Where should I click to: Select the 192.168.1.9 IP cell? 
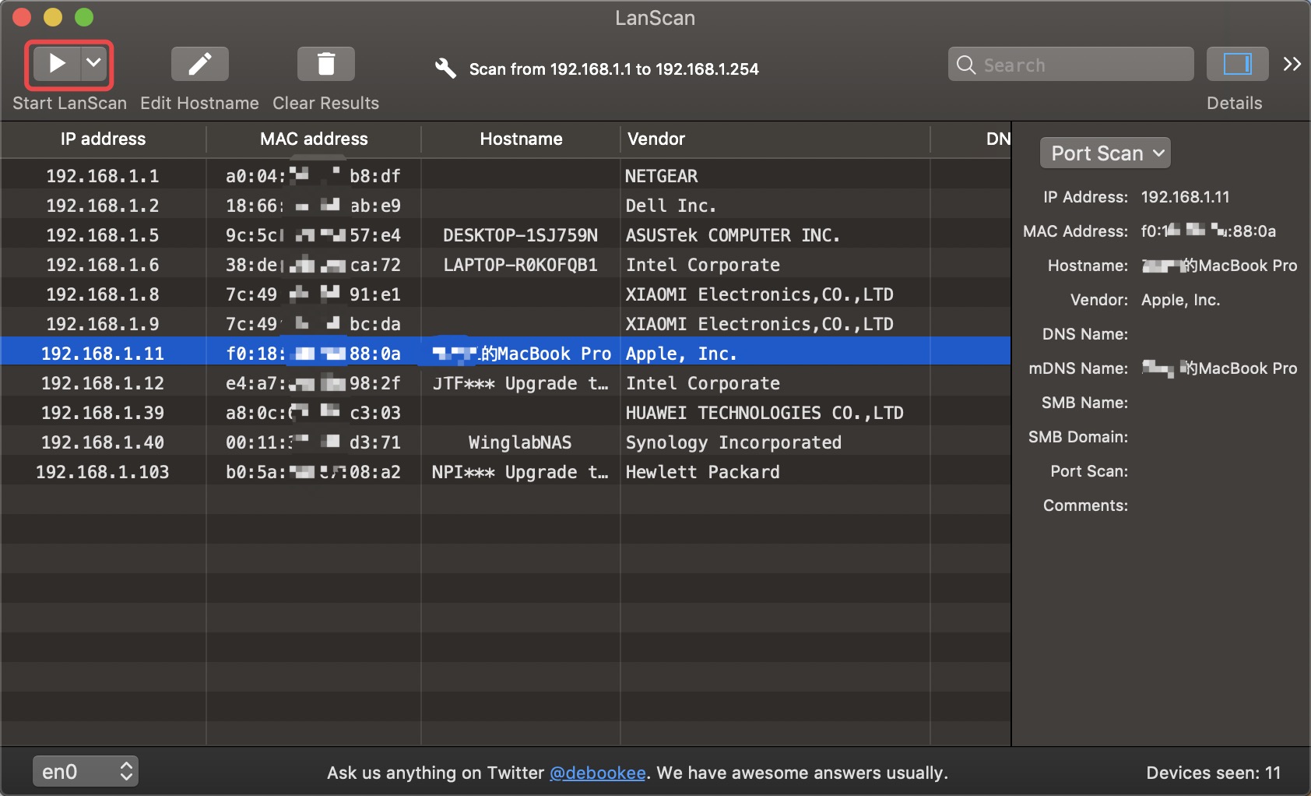click(103, 324)
